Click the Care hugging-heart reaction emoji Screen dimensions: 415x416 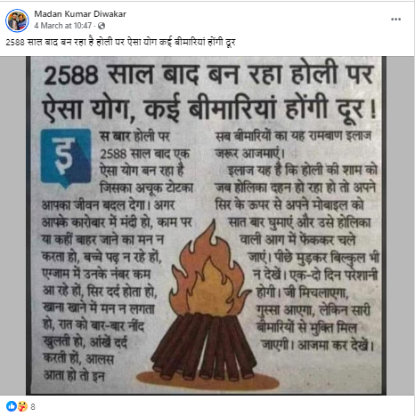[22, 406]
